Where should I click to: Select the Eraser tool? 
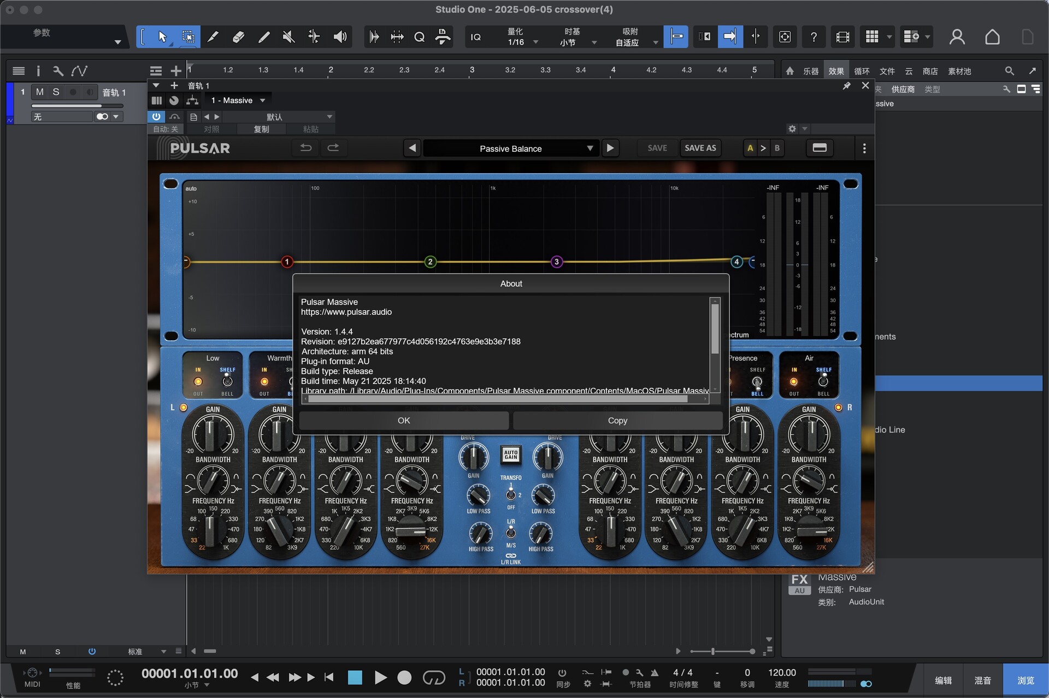(x=238, y=37)
